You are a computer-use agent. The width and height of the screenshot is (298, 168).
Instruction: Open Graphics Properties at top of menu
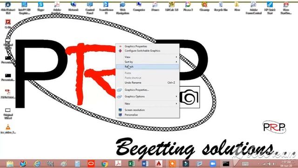(x=147, y=46)
